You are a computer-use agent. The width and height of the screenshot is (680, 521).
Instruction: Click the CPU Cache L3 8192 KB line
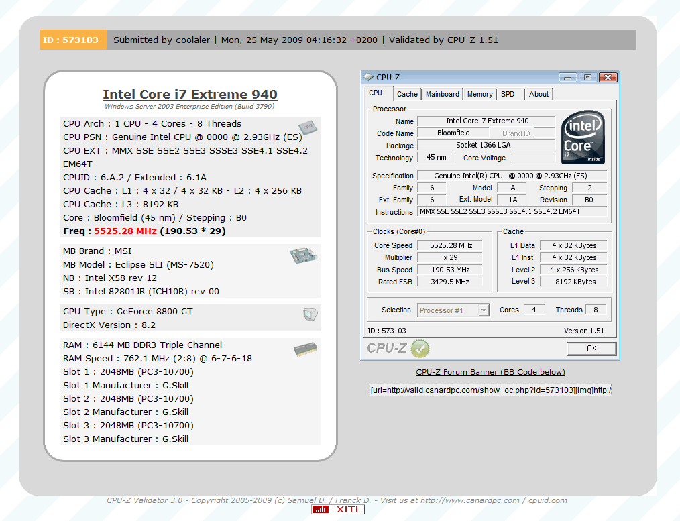(121, 204)
